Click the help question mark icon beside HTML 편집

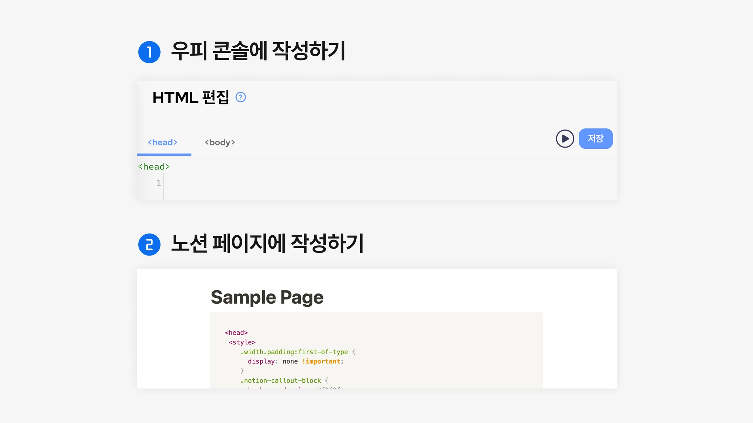[240, 97]
